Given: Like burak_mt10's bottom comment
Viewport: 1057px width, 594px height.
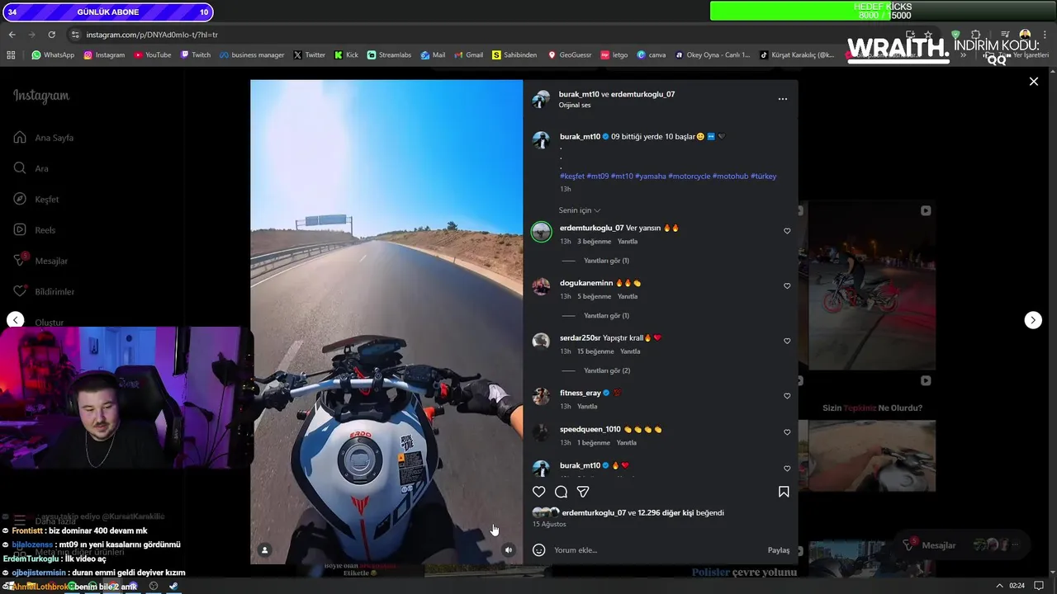Looking at the screenshot, I should tap(787, 469).
